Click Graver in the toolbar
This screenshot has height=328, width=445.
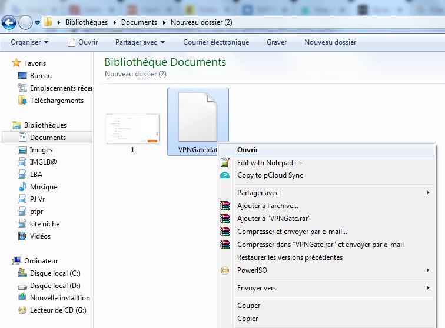point(277,42)
